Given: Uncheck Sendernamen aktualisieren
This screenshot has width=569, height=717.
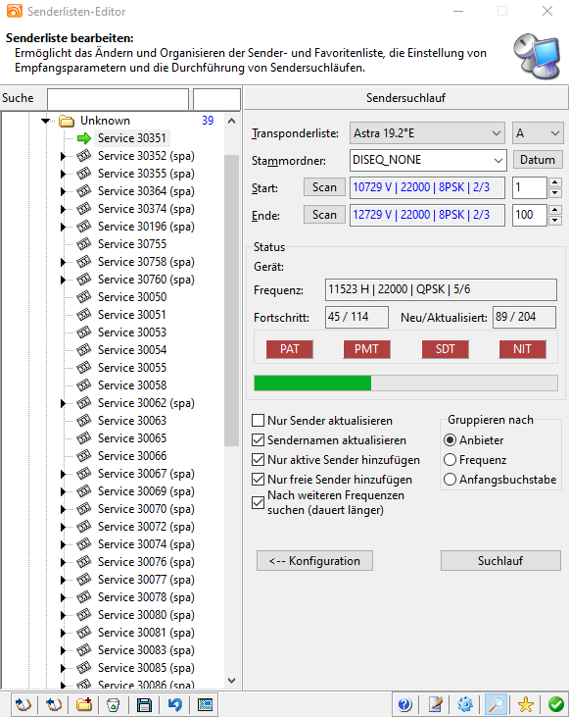Looking at the screenshot, I should coord(258,439).
